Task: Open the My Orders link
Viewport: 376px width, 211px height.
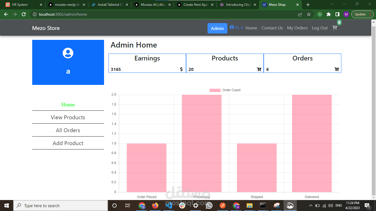Action: (297, 28)
